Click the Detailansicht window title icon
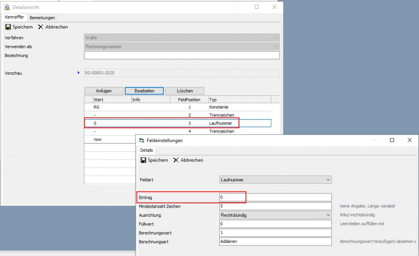 [7, 7]
